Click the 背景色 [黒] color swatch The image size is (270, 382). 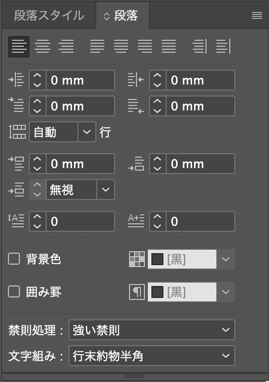tap(182, 259)
